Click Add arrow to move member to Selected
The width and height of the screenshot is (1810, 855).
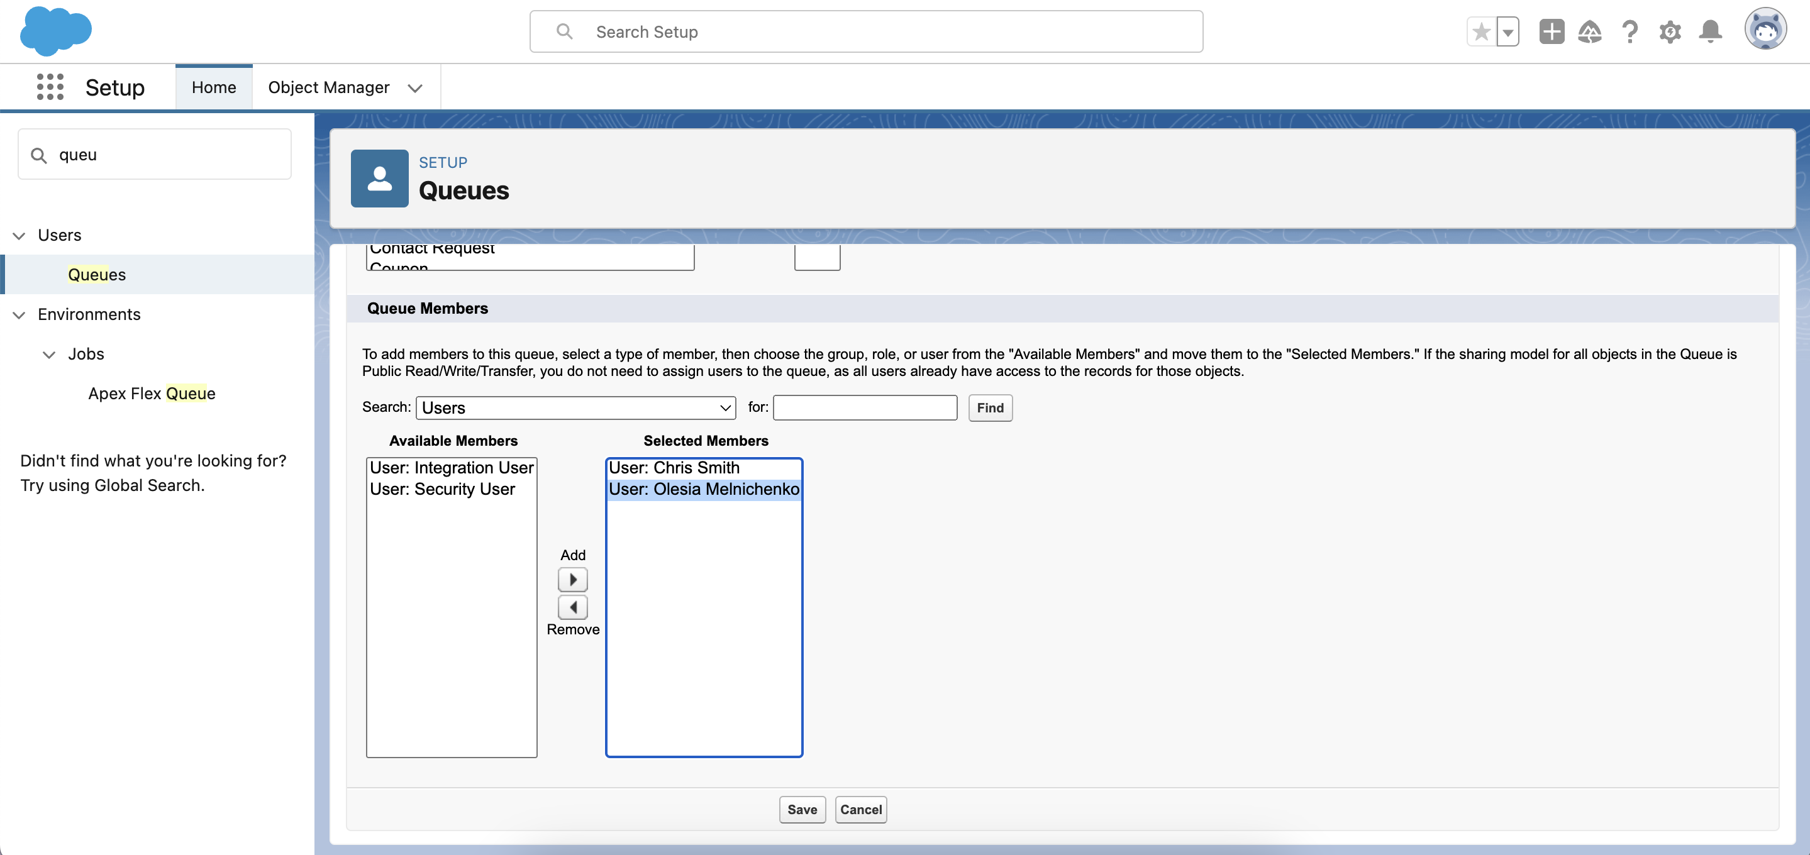[x=572, y=579]
